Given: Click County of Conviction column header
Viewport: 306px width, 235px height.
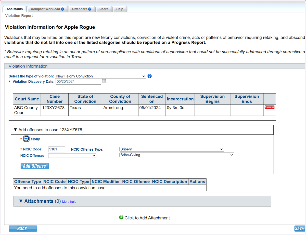Looking at the screenshot, I should tap(120, 99).
